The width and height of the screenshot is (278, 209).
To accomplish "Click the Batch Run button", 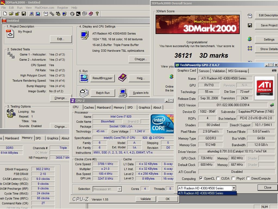I will [103, 93].
